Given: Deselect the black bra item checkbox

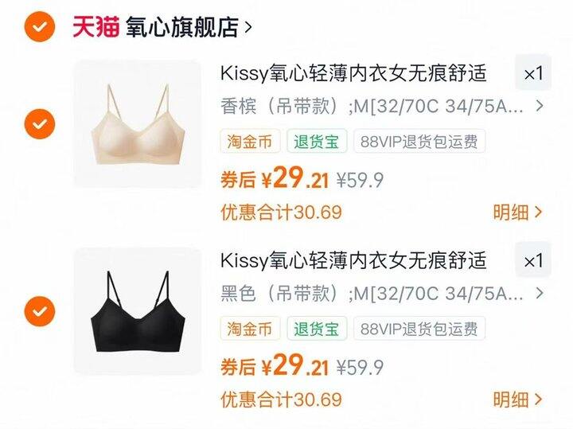Looking at the screenshot, I should (x=40, y=311).
